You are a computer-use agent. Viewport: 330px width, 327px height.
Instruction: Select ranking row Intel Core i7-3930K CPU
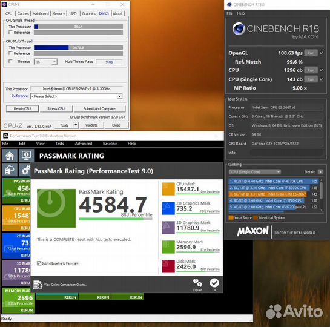tap(274, 188)
